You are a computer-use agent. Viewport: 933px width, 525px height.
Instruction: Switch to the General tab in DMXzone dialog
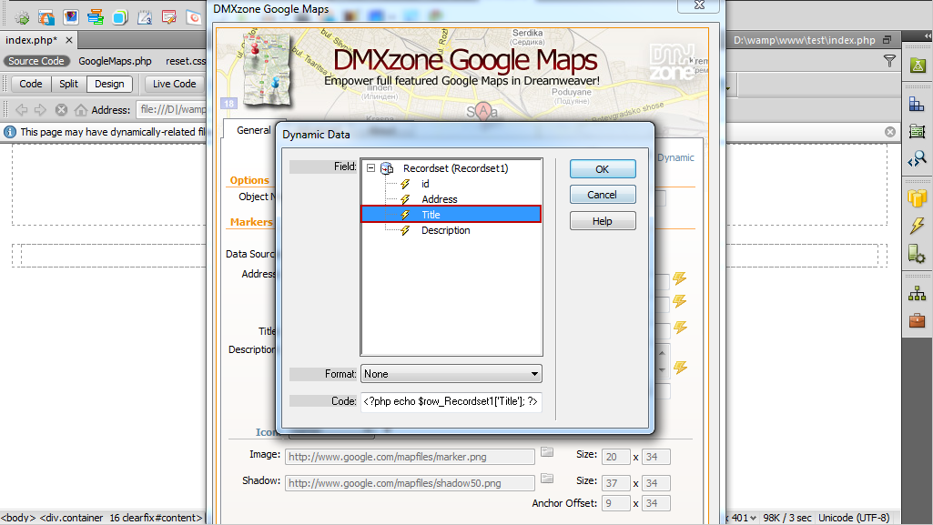(253, 130)
